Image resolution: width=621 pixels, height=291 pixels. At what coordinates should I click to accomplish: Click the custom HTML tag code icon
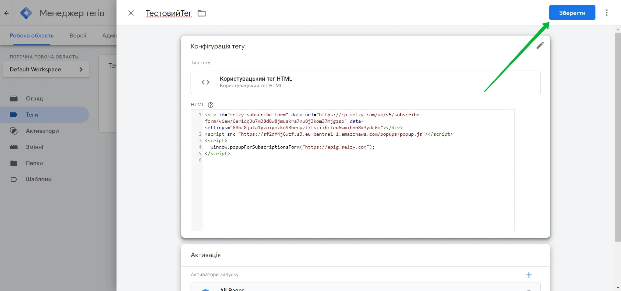[x=205, y=82]
